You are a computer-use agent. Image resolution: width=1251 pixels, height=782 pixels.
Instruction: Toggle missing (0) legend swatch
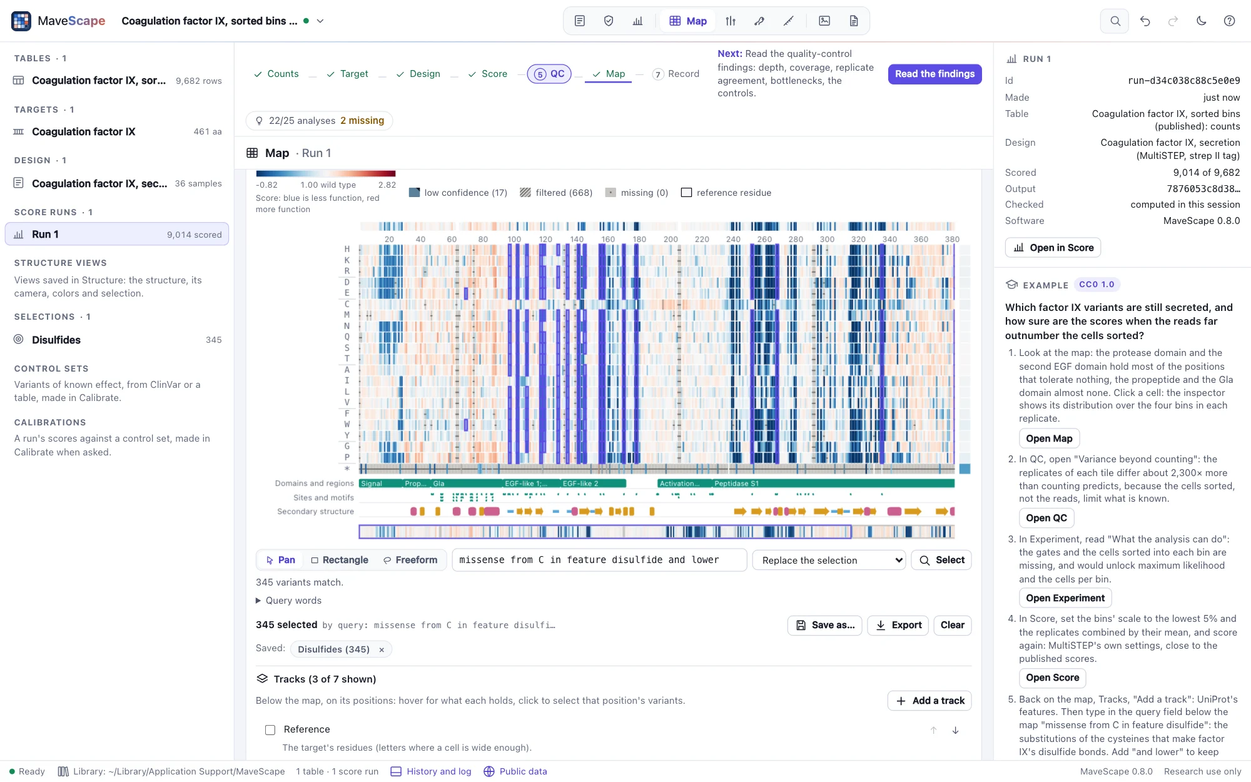pos(610,193)
